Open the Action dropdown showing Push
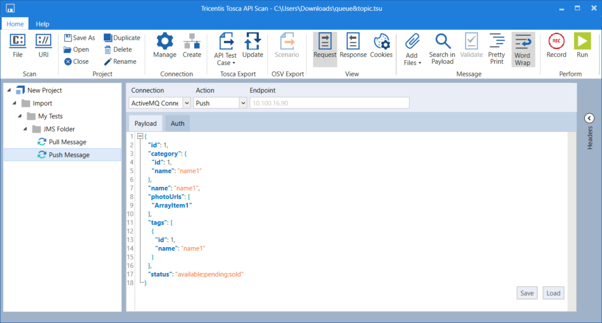 (x=243, y=103)
